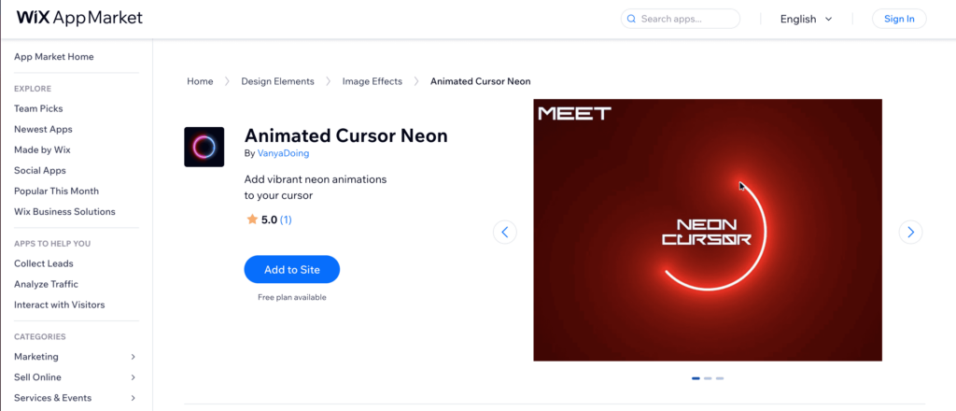The width and height of the screenshot is (956, 411).
Task: Click the orange star rating icon
Action: click(252, 220)
